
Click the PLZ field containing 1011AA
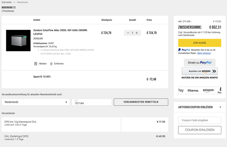pos(92,102)
